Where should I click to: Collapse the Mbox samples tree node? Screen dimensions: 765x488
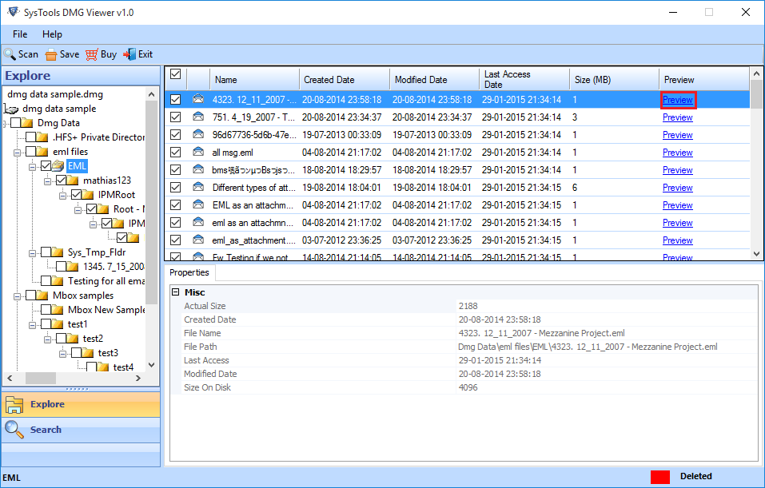coord(17,296)
